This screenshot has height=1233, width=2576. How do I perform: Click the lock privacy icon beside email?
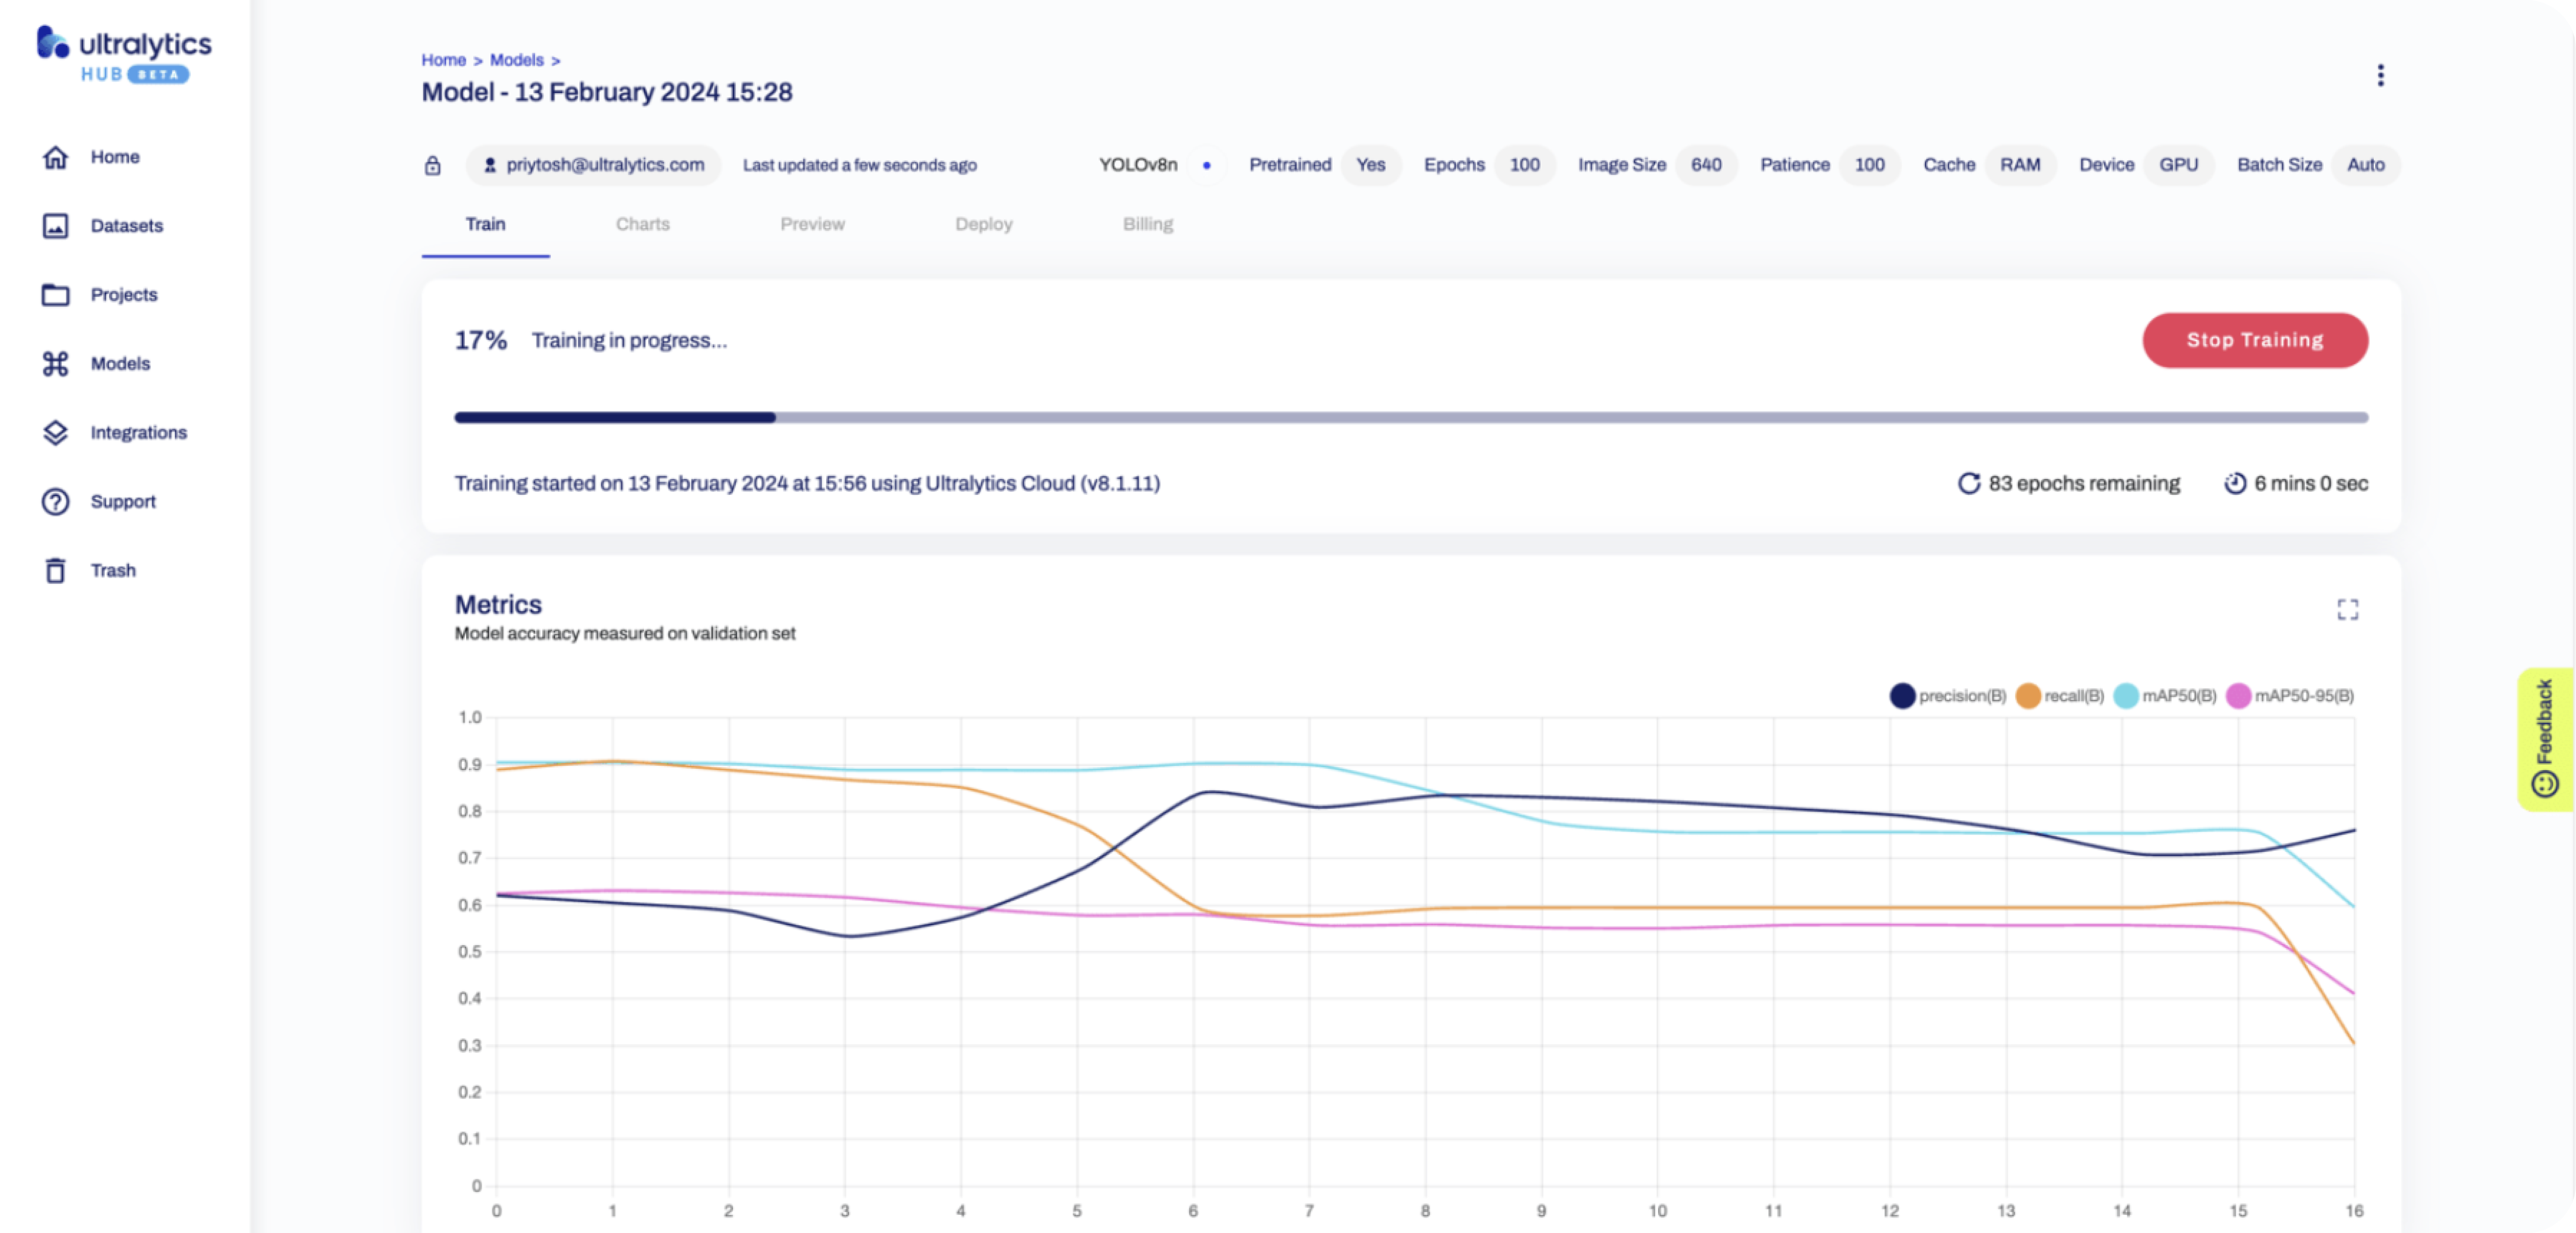(433, 166)
